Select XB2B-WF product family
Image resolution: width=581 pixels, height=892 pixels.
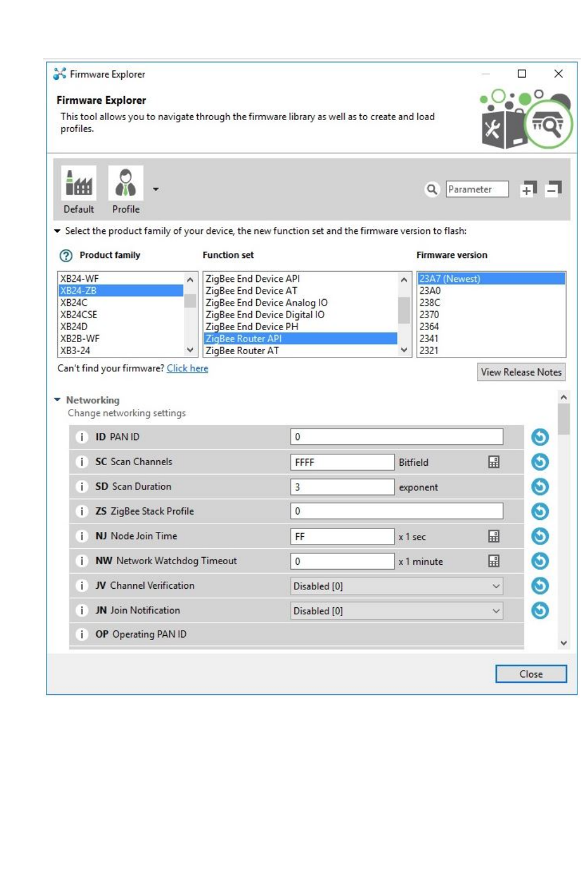[121, 339]
